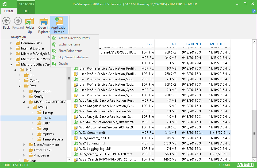Viewport: 257px width, 168px height.
Task: Select the NotesAttachment folder icon
Action: 31,144
